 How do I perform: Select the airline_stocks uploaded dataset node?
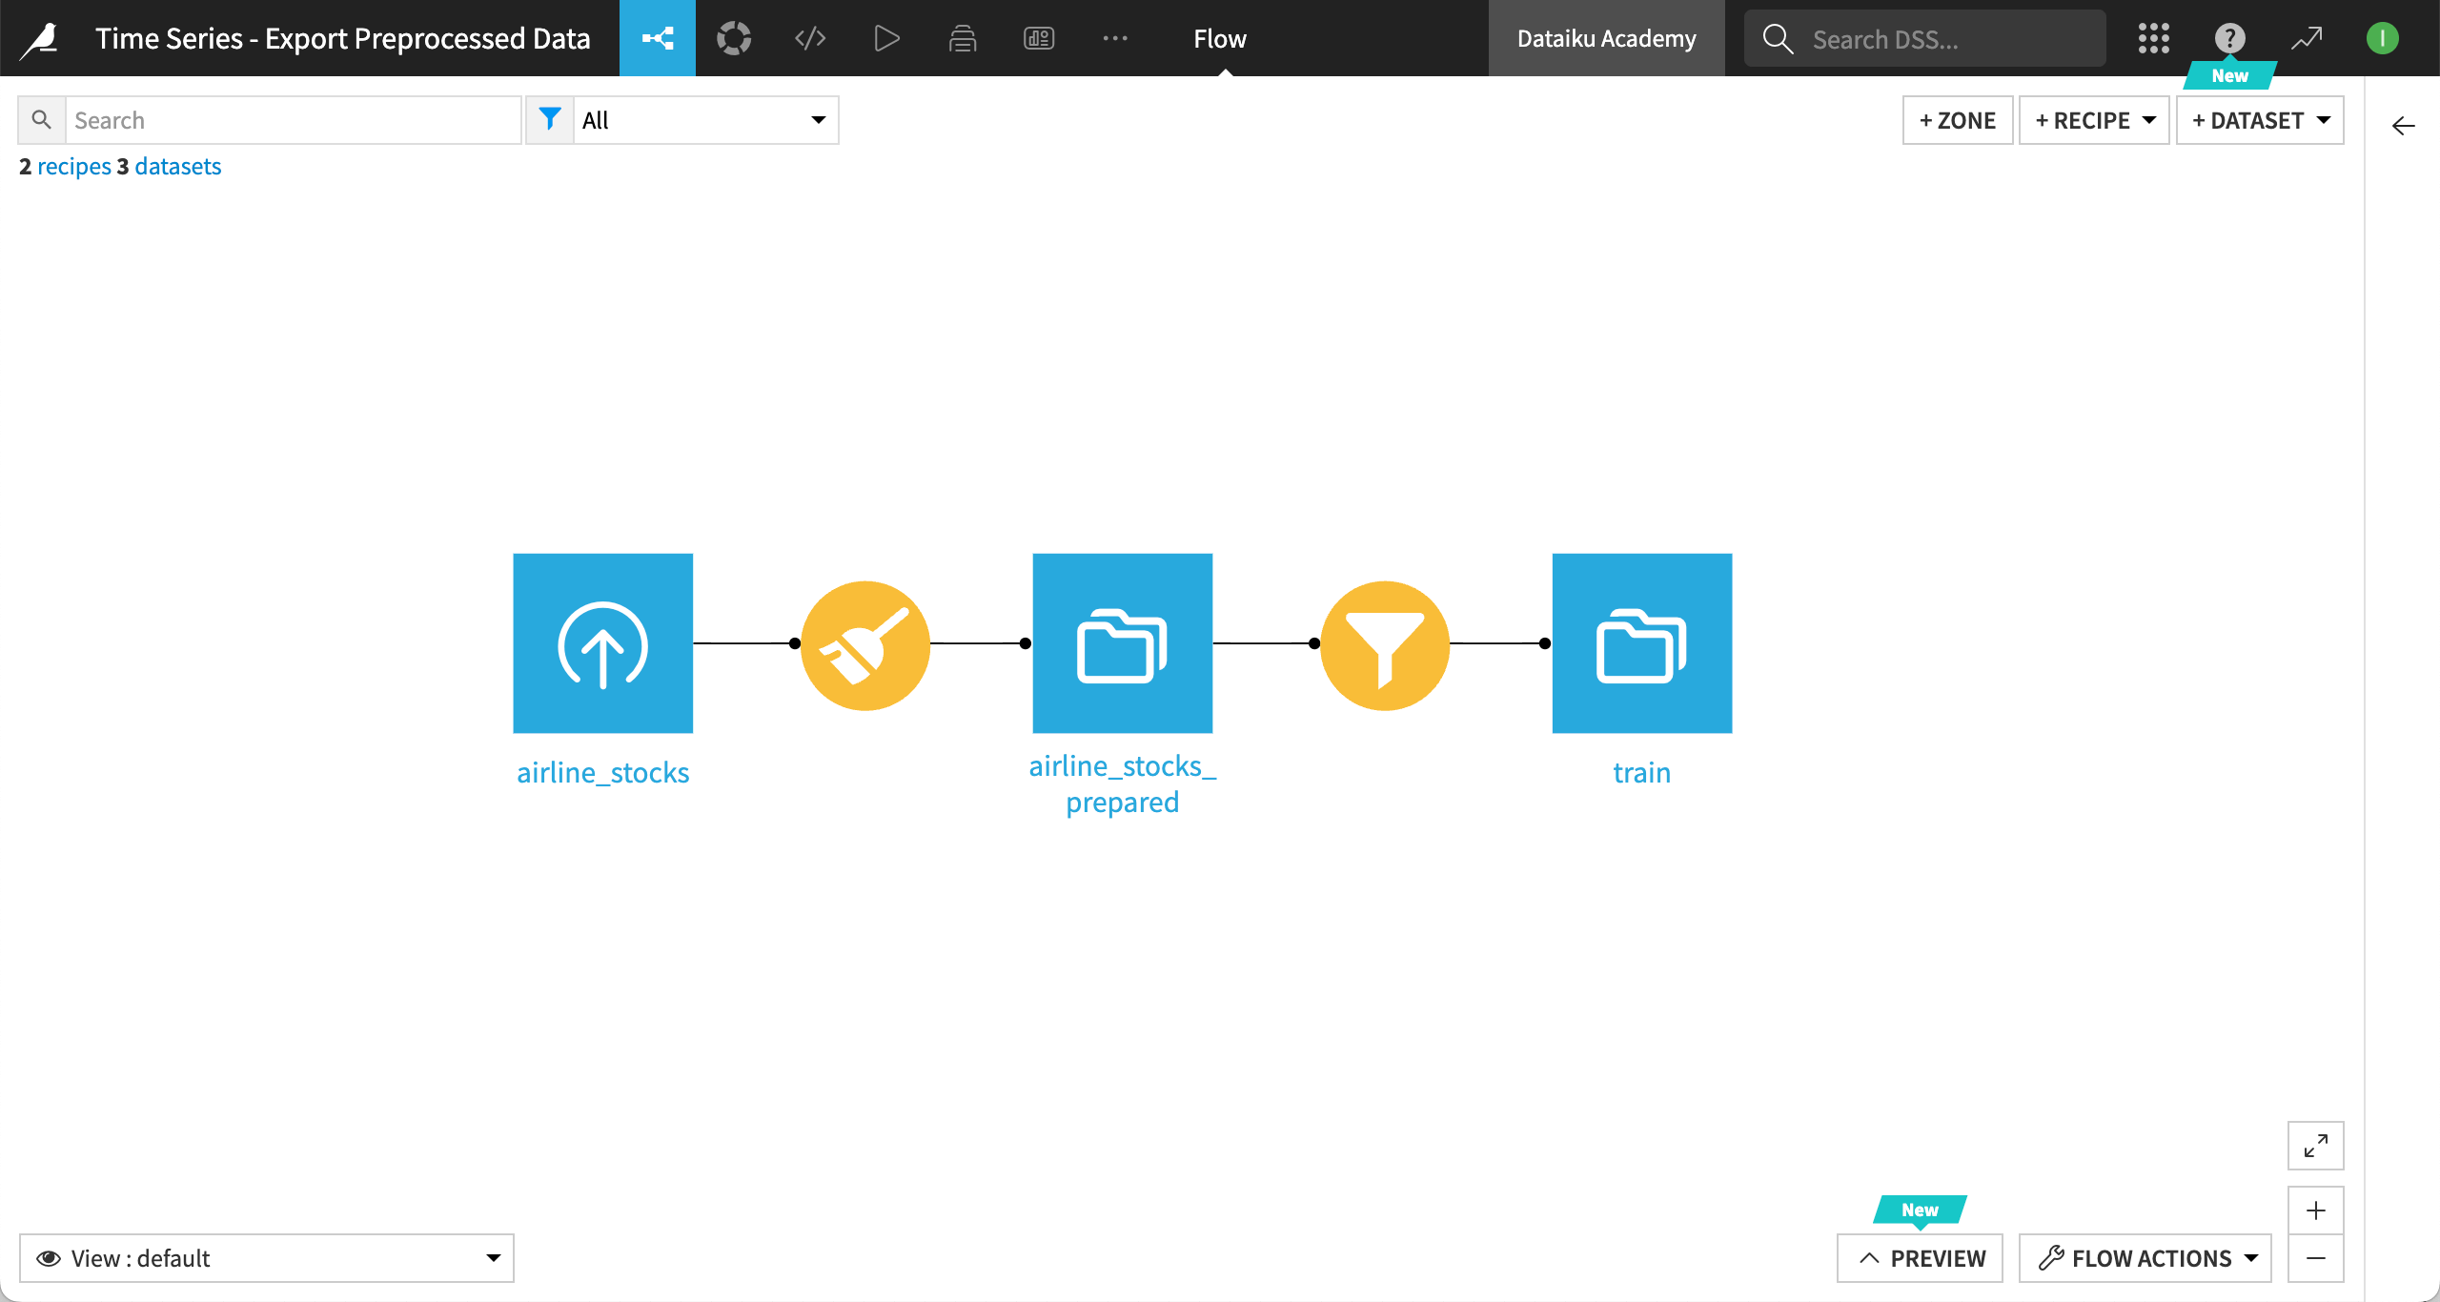click(602, 643)
